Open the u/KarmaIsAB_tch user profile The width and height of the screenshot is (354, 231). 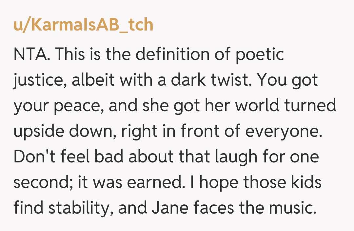[83, 26]
